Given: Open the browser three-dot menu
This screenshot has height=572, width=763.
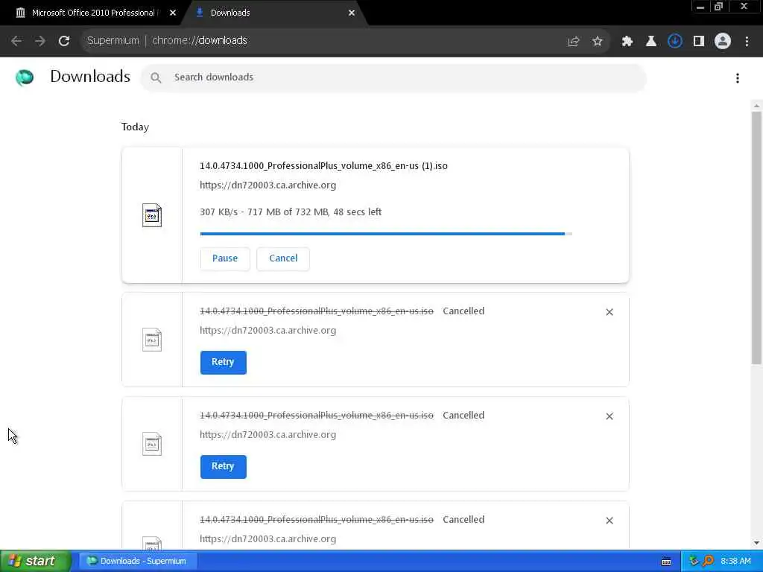Looking at the screenshot, I should point(747,42).
